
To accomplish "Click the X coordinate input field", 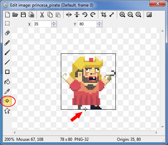I will coord(42,24).
